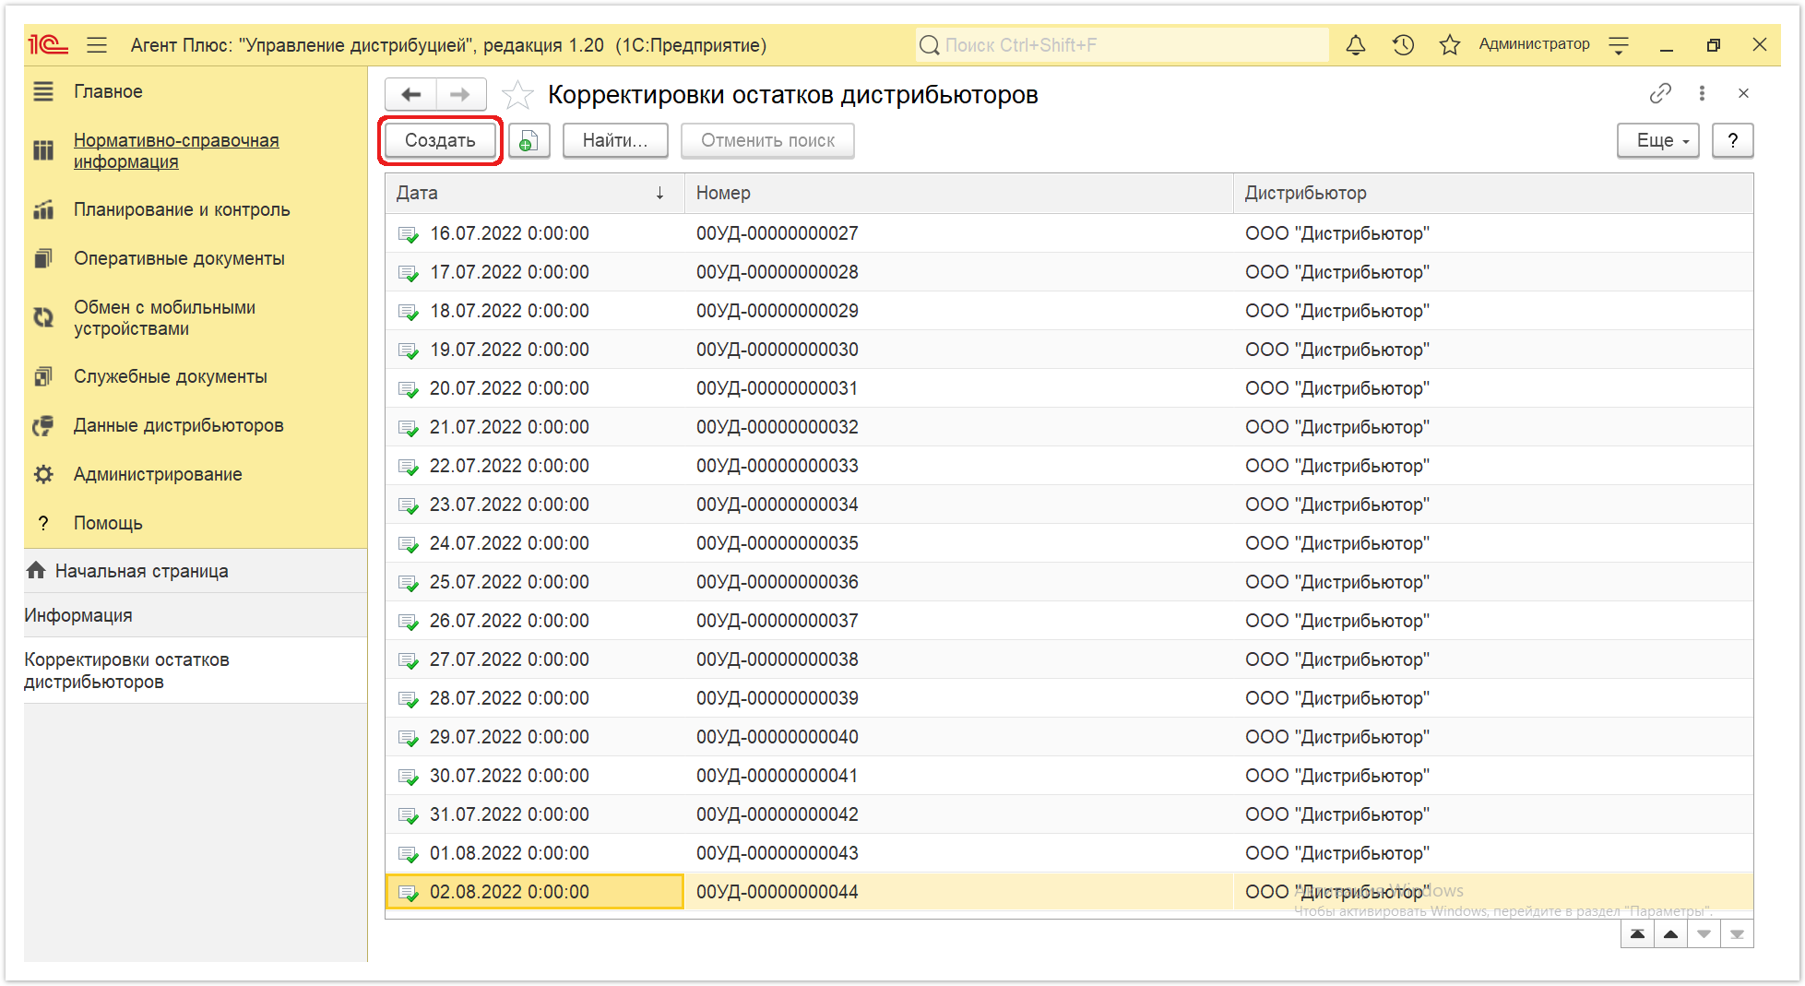This screenshot has height=986, width=1805.
Task: Click Администратор user name in title bar
Action: pos(1534,44)
